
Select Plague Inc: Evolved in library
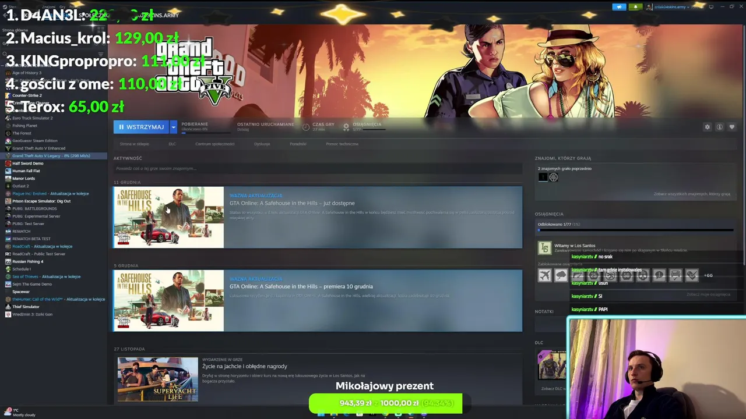[x=50, y=194]
